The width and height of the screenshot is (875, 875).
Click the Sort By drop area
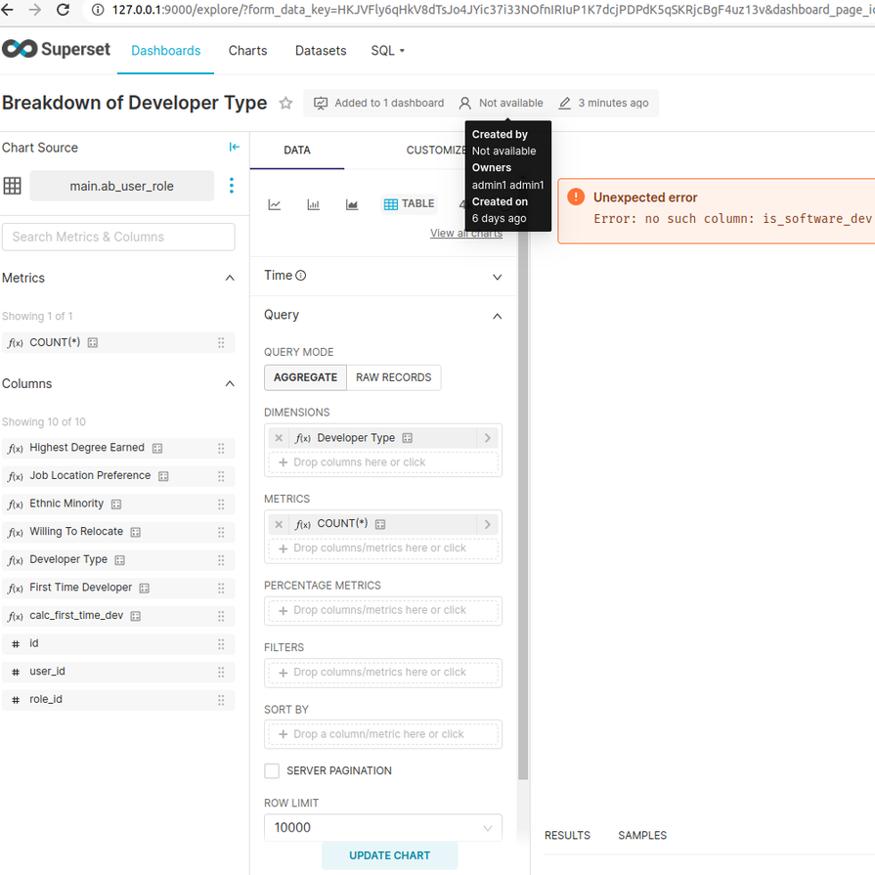[383, 734]
